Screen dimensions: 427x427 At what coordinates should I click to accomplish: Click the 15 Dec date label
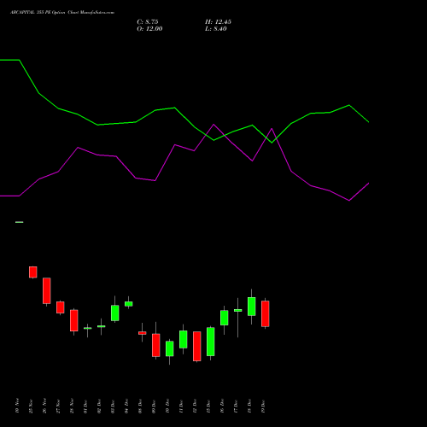(x=208, y=407)
